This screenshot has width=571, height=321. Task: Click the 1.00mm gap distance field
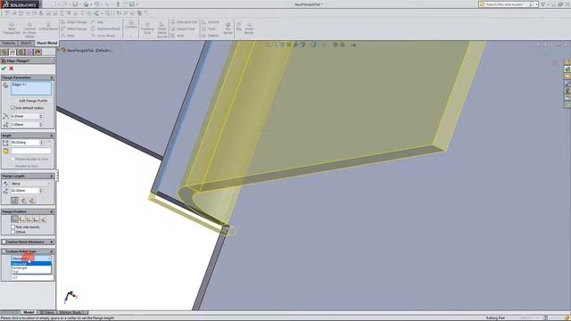point(24,125)
